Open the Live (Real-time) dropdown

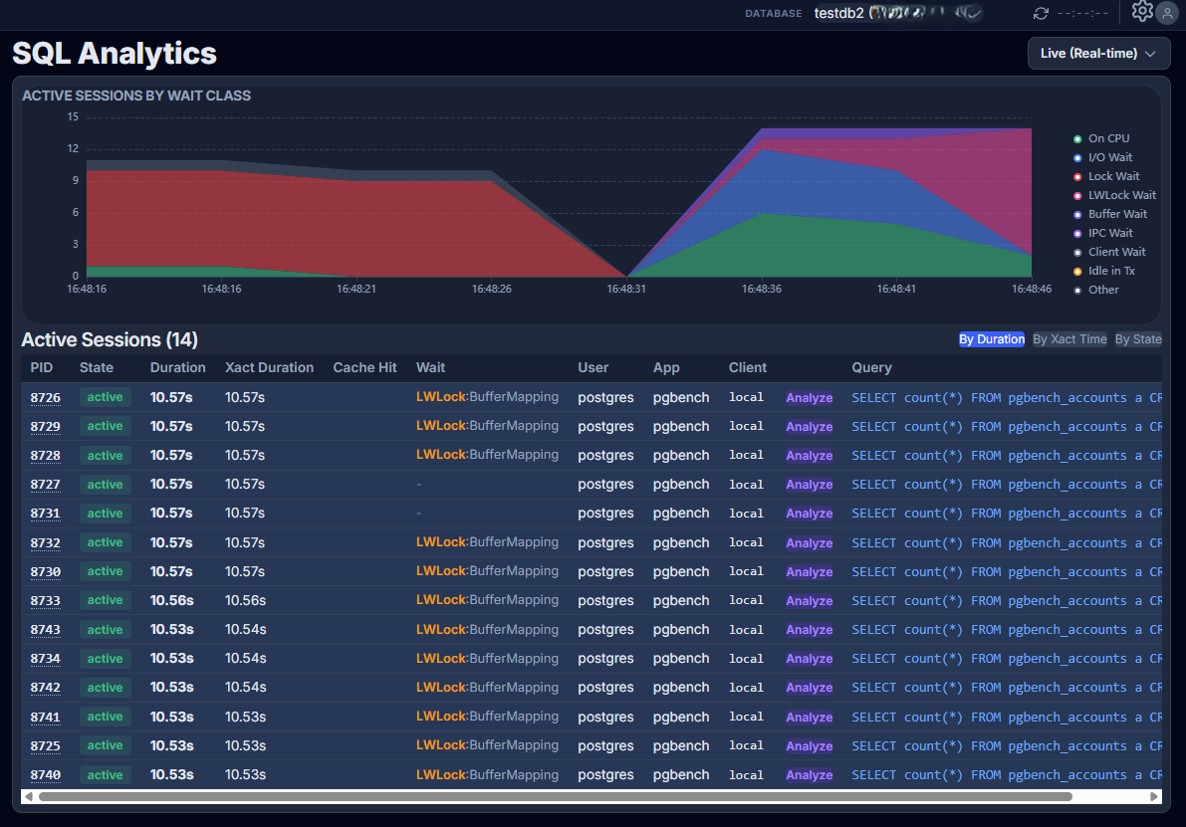click(x=1098, y=54)
